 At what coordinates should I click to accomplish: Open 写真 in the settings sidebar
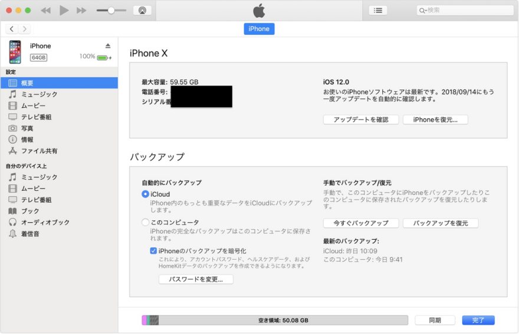click(27, 128)
